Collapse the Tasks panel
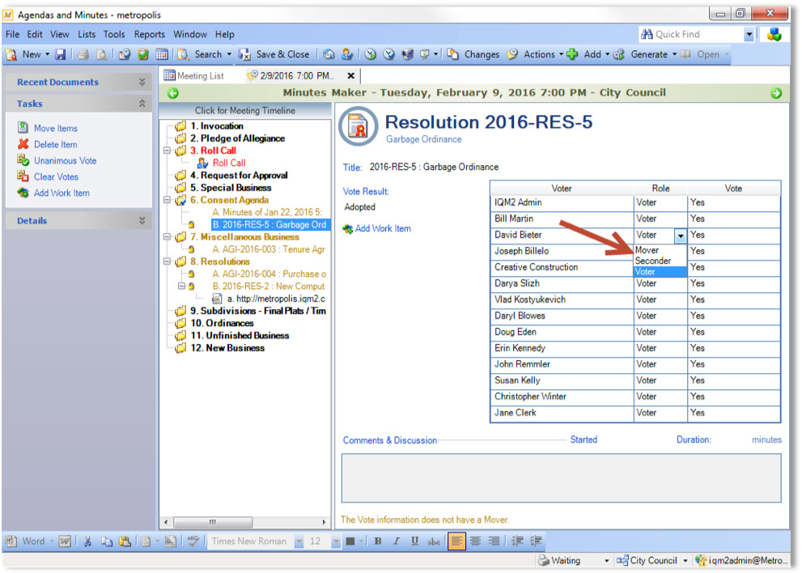This screenshot has height=573, width=802. tap(142, 104)
